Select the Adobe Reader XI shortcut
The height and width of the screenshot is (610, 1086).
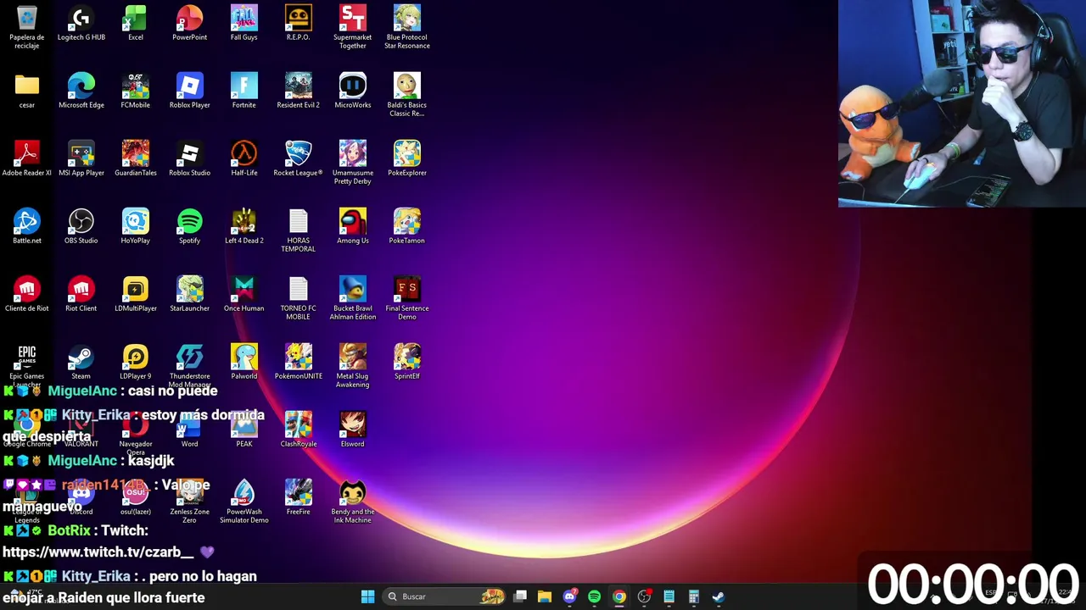[26, 159]
